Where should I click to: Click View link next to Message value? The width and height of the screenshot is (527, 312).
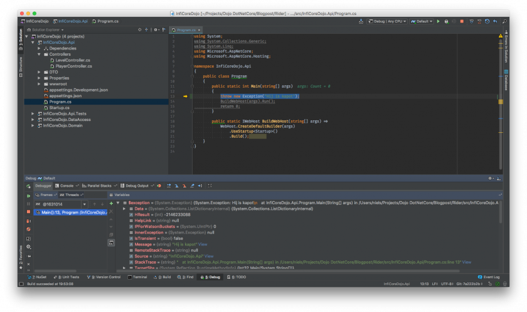[x=203, y=244]
